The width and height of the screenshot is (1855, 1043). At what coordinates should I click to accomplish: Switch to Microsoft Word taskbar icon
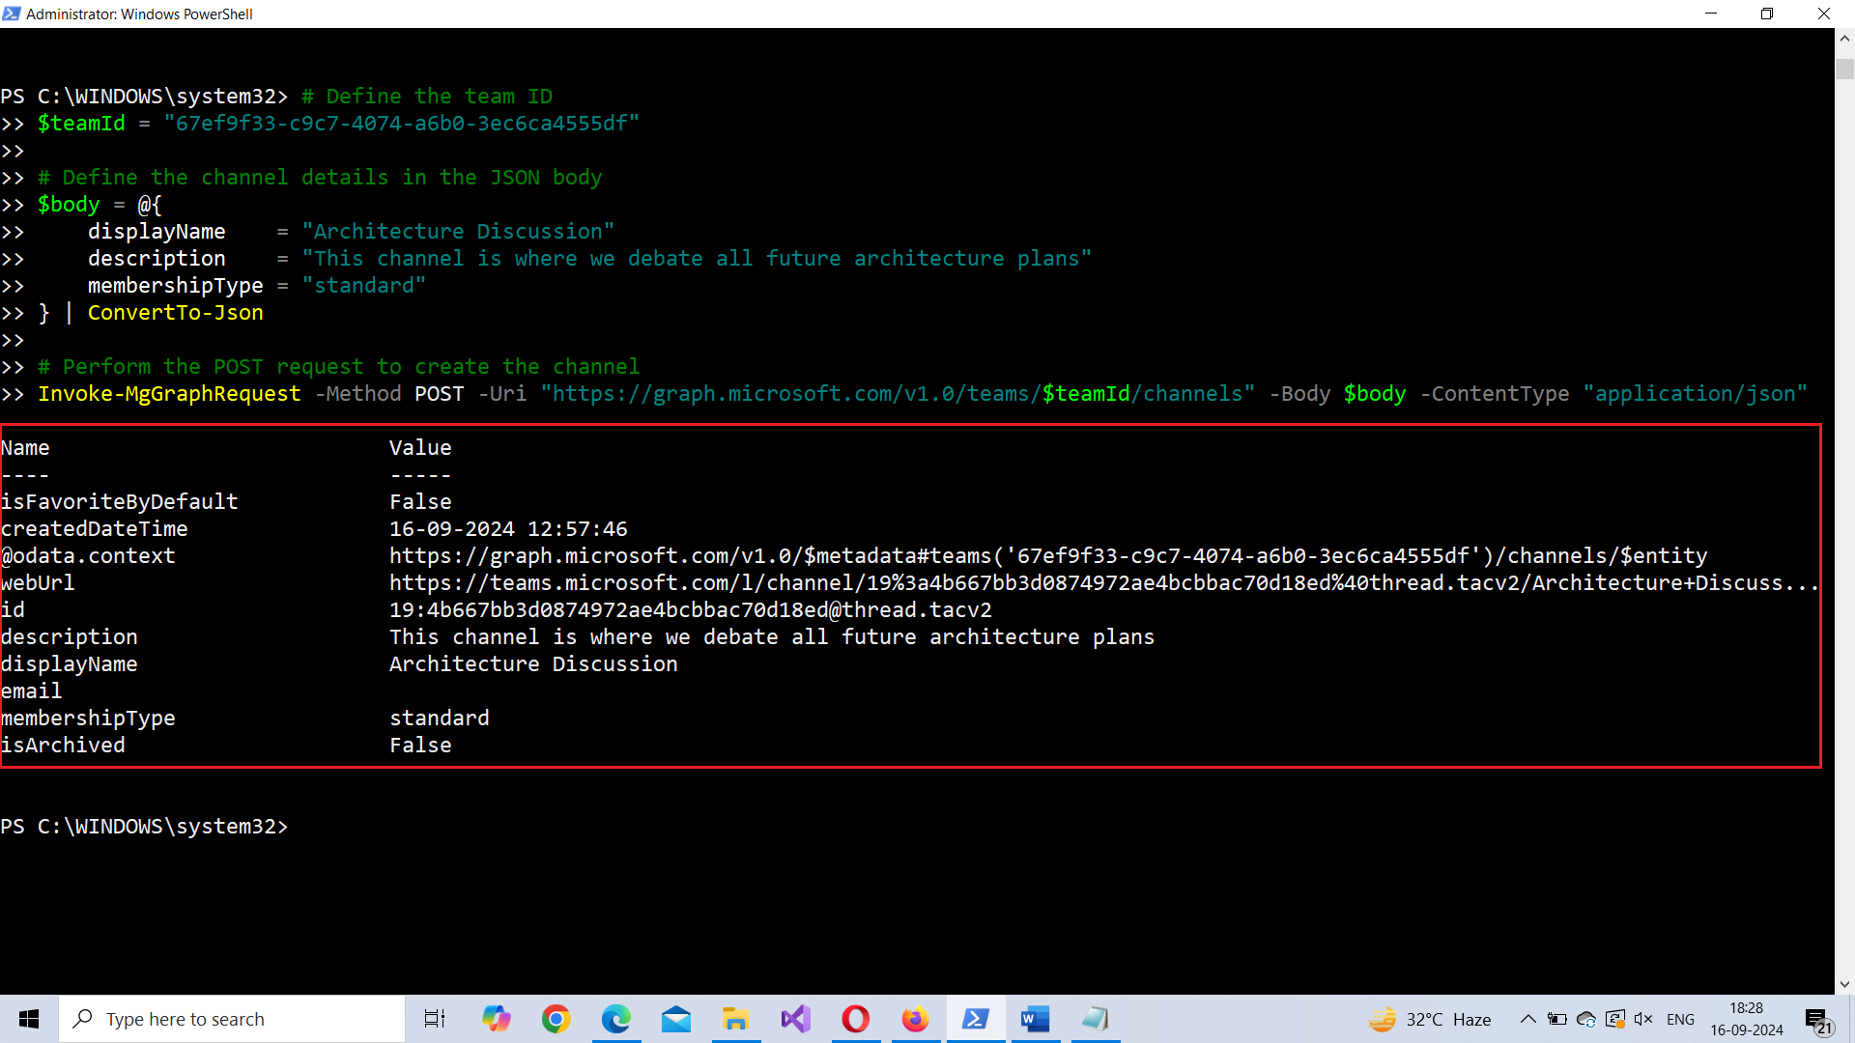[x=1035, y=1019]
